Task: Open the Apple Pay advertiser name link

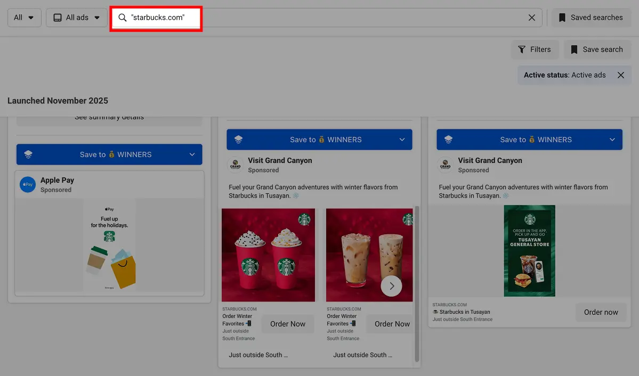Action: [57, 180]
